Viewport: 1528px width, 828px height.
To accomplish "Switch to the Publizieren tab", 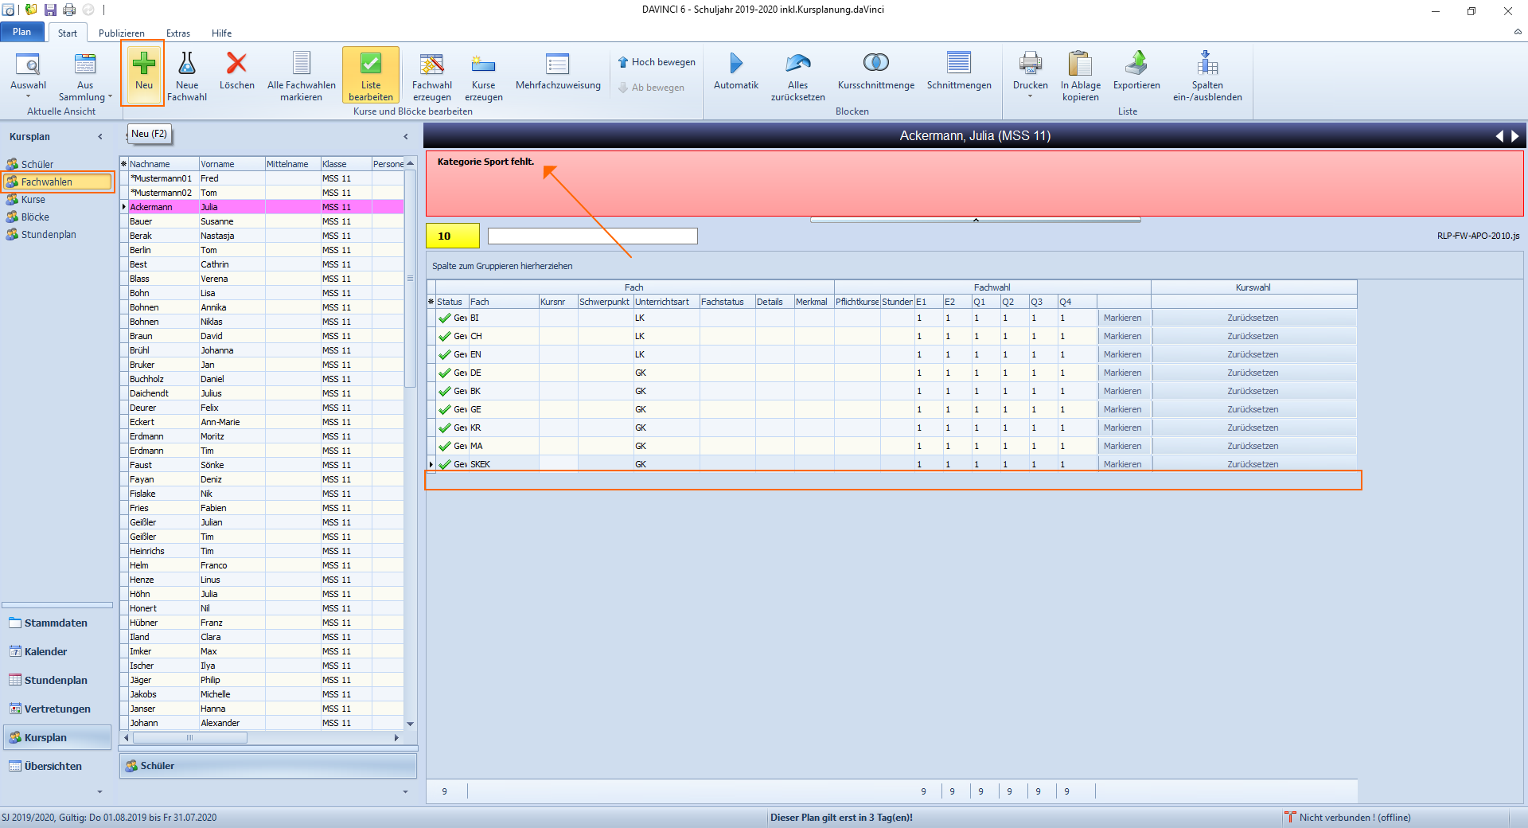I will tap(122, 33).
